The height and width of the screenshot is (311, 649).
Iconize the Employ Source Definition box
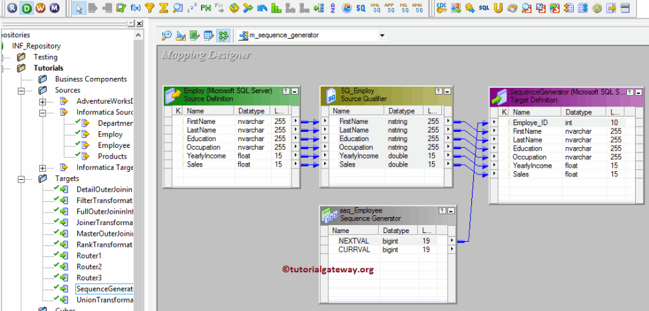pyautogui.click(x=295, y=91)
